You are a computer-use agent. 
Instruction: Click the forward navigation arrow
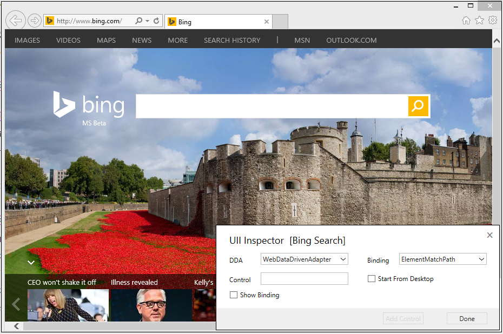pos(34,20)
